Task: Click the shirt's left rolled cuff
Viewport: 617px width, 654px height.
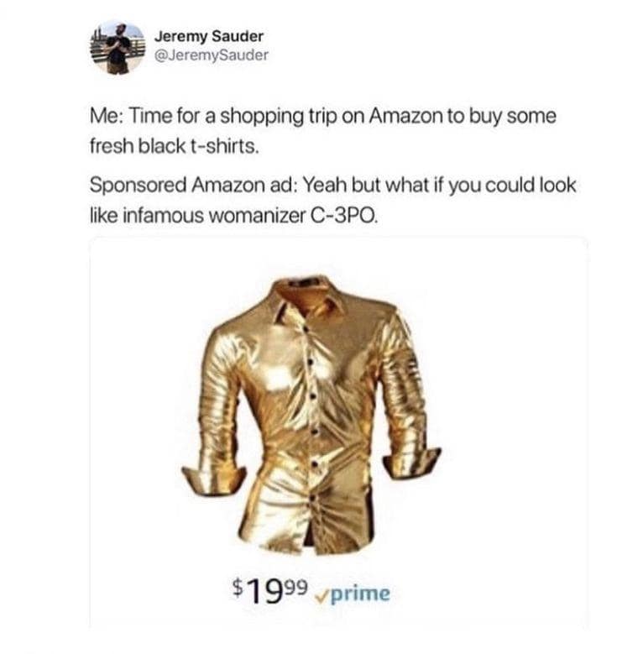Action: tap(212, 479)
